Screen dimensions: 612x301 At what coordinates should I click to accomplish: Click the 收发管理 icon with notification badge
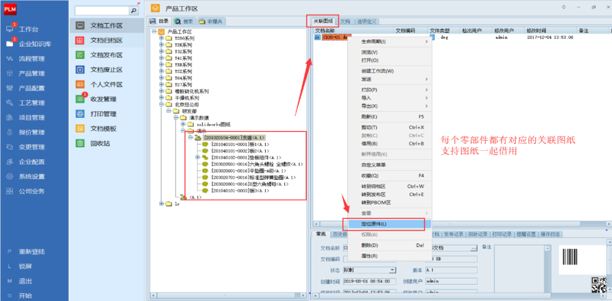80,99
